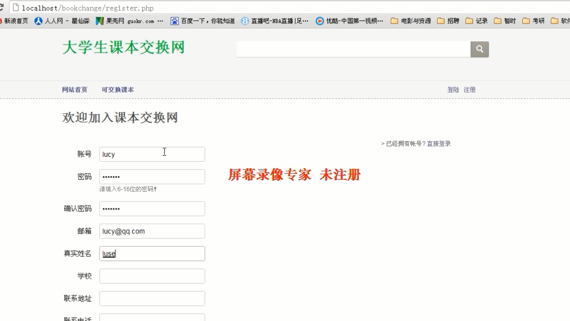Open the 电影与资源 bookmark folder
Image resolution: width=570 pixels, height=321 pixels.
[x=411, y=21]
